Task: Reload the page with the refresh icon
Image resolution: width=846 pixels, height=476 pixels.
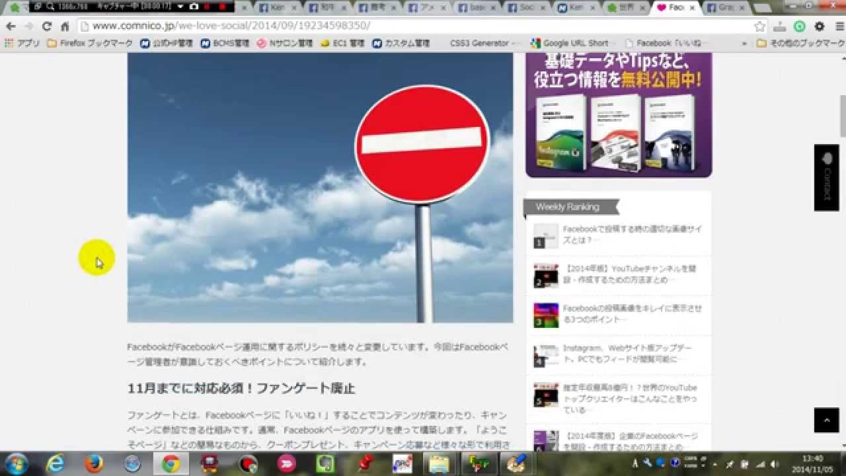Action: click(46, 26)
